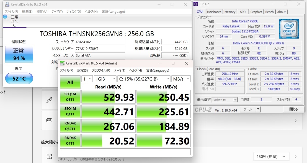Switch to the CPU tab in CPU-Z

(x=200, y=12)
